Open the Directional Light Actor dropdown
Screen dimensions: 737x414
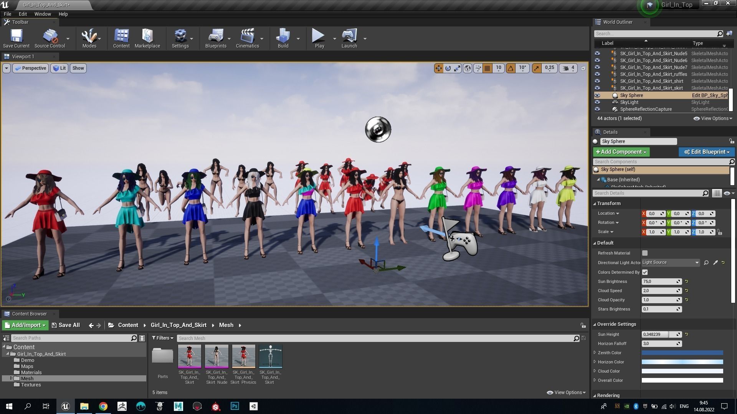point(670,263)
